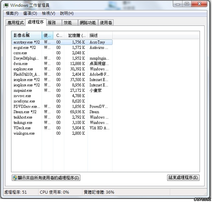This screenshot has height=202, width=213.
Task: Switch to the 服務 tab
Action: [54, 22]
